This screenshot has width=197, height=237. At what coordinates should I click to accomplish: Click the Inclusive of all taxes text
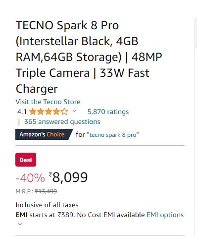coord(47,205)
